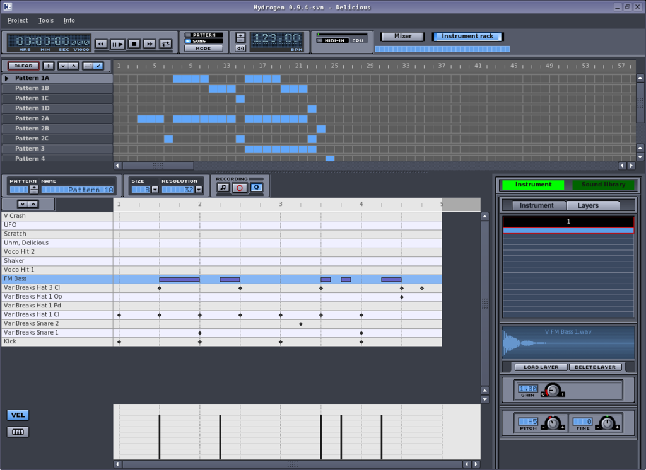This screenshot has width=646, height=470.
Task: Click the play/pause transport button
Action: (117, 44)
